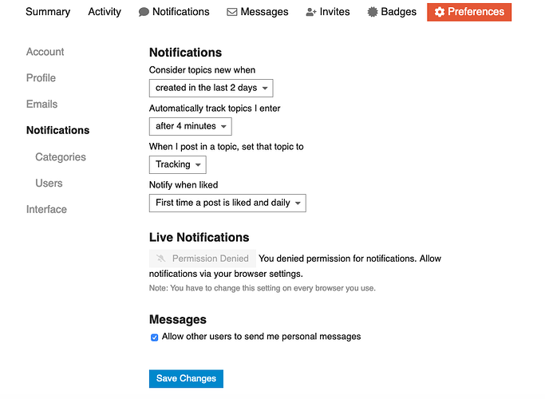Screen dimensions: 545x399
Task: Click the muted bell icon
Action: [161, 259]
